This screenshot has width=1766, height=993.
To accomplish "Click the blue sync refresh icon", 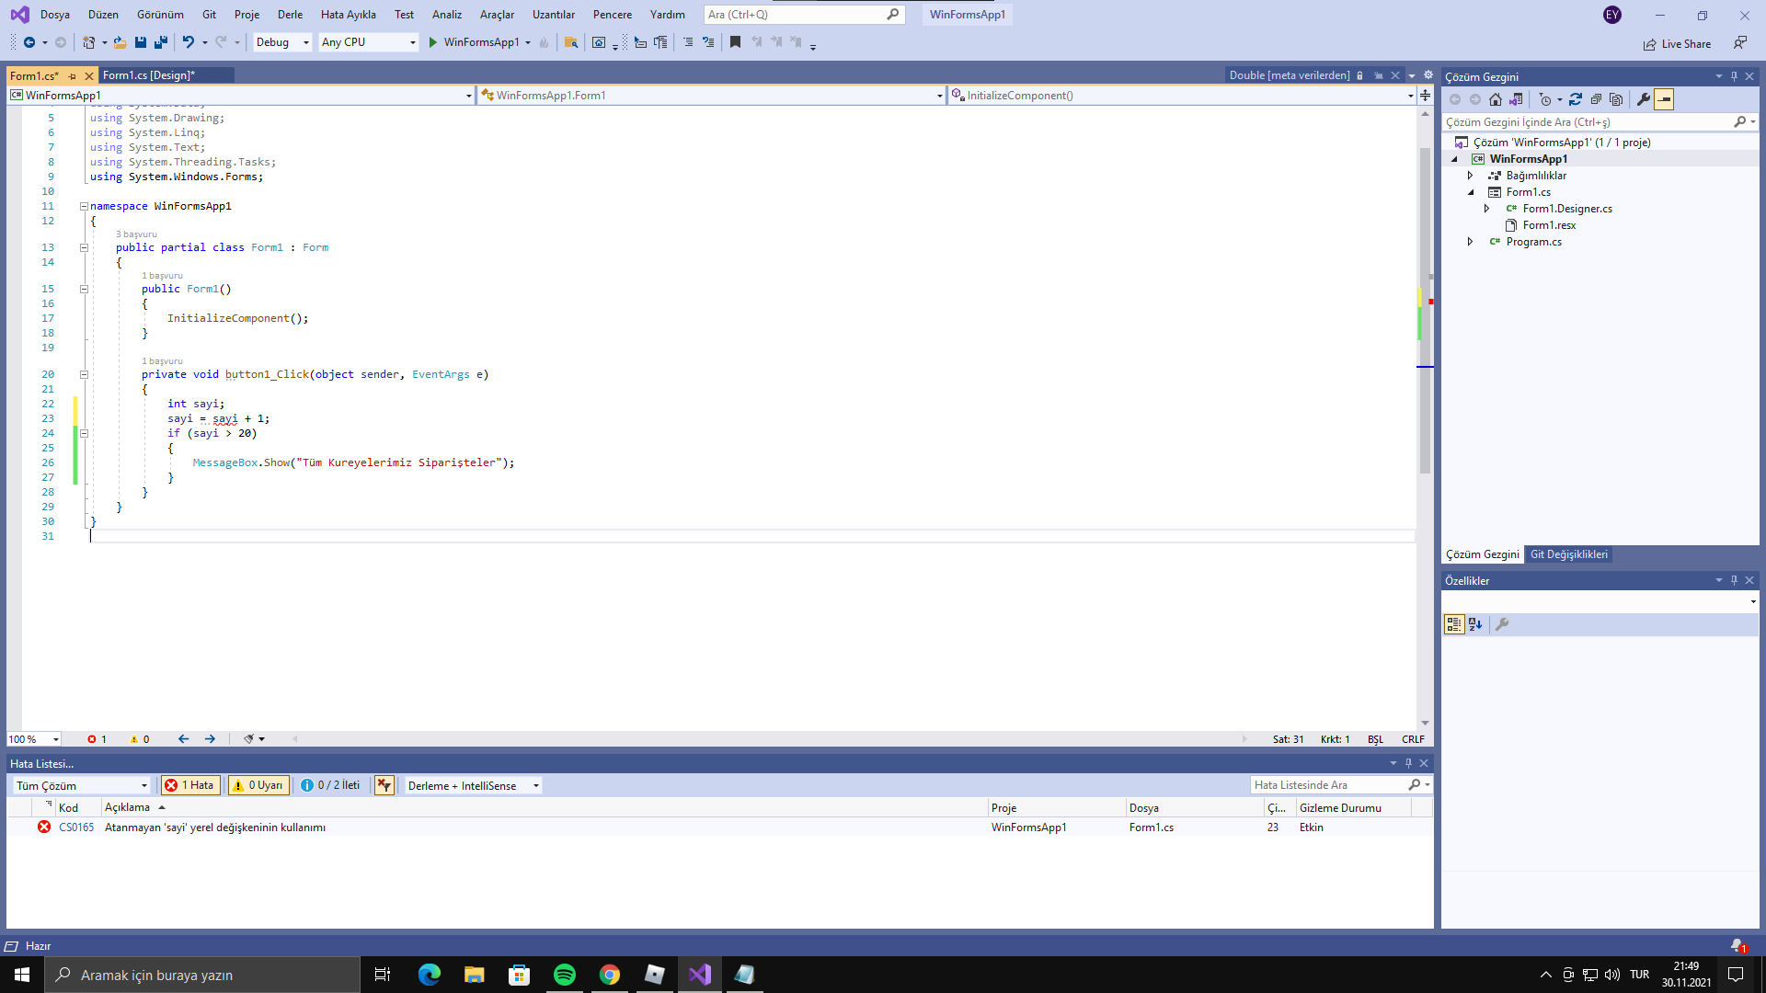I will [x=1576, y=99].
